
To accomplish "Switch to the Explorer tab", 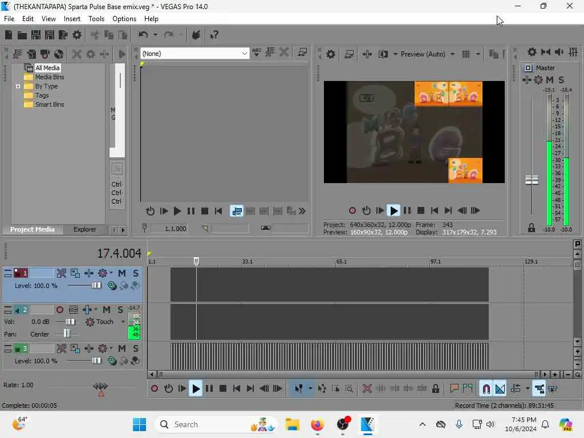I will [x=84, y=229].
